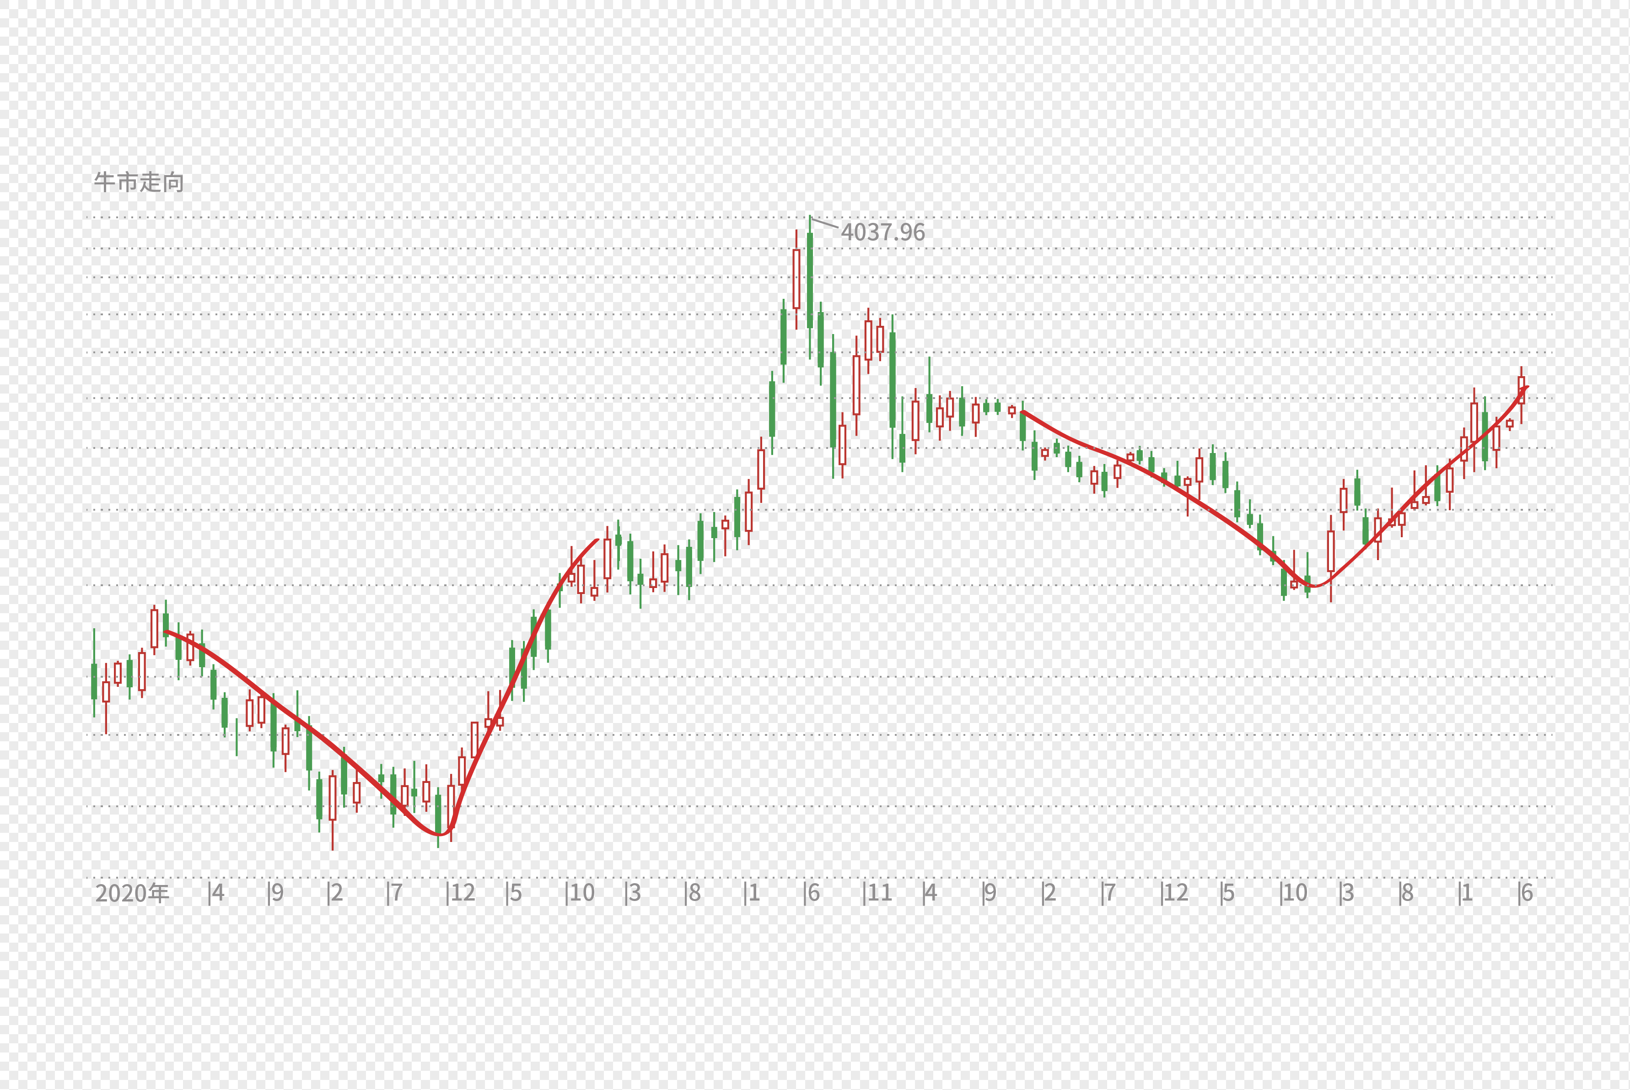Screen dimensions: 1630x1090
Task: Click the tall green candlestick at the 4037.96 peak
Action: [809, 287]
